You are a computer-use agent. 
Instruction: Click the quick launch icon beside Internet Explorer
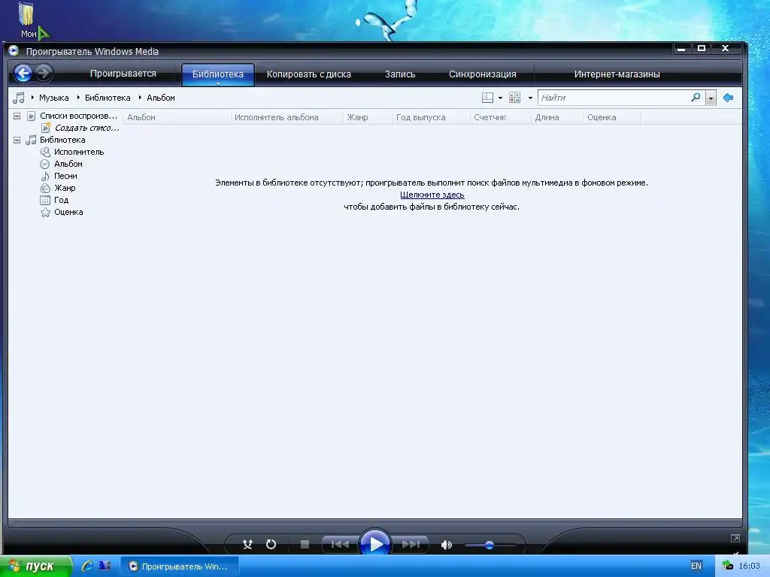(105, 566)
